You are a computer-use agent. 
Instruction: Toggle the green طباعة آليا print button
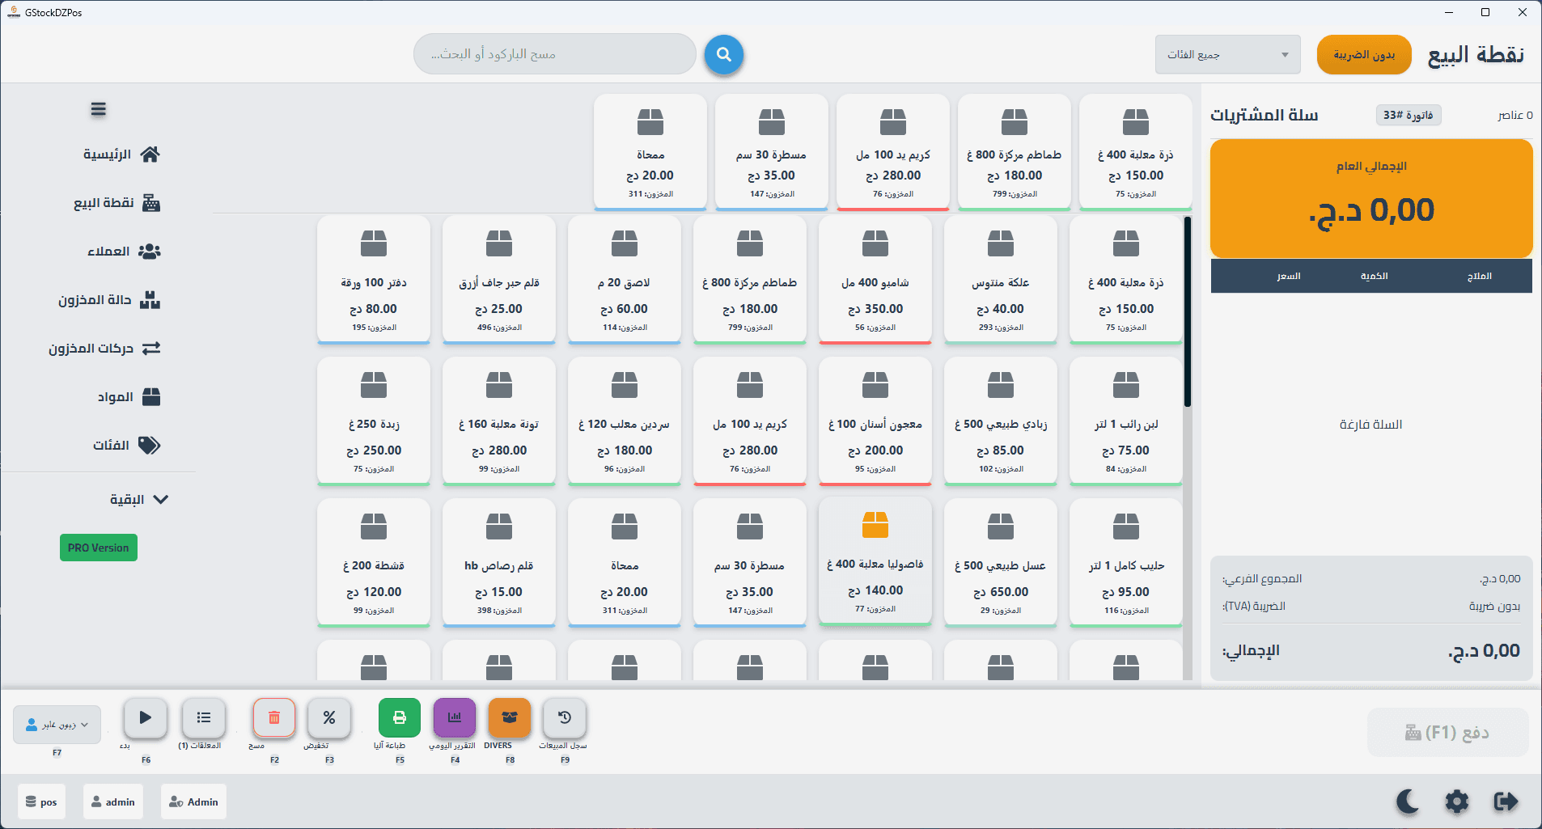[x=400, y=718]
